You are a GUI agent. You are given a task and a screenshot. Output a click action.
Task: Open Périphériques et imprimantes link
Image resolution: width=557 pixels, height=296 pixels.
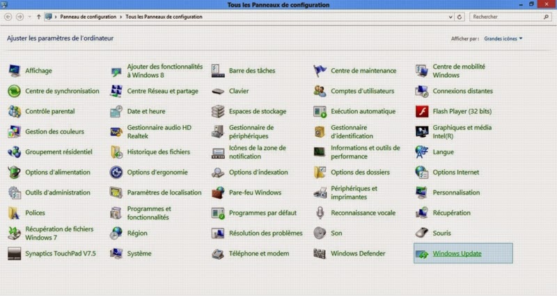354,193
